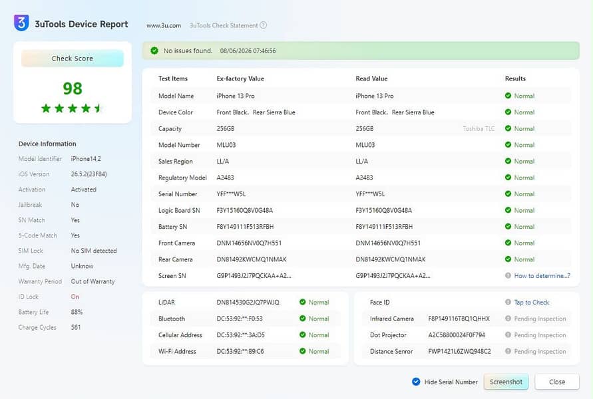Click the green check icon in Logic Board SN row
Viewport: 593px width, 399px height.
click(508, 210)
